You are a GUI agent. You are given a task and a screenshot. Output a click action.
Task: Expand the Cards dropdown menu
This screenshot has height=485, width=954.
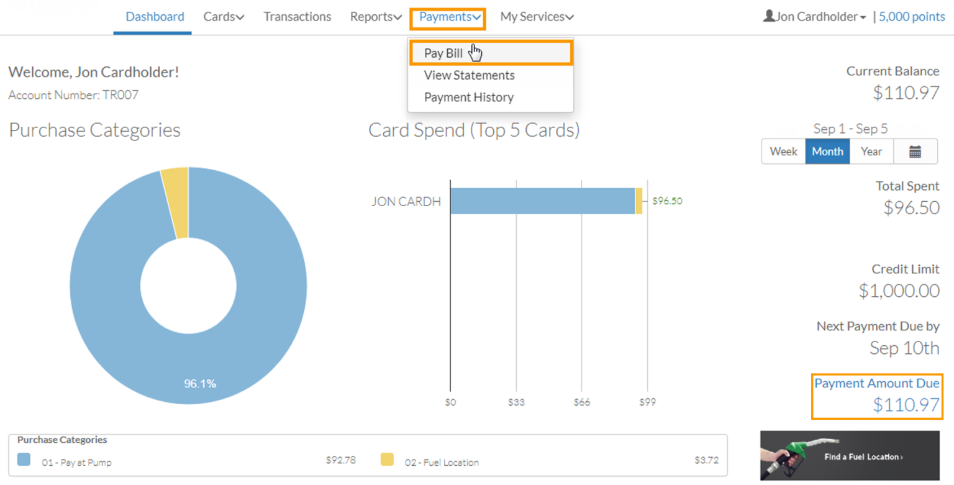(x=224, y=17)
